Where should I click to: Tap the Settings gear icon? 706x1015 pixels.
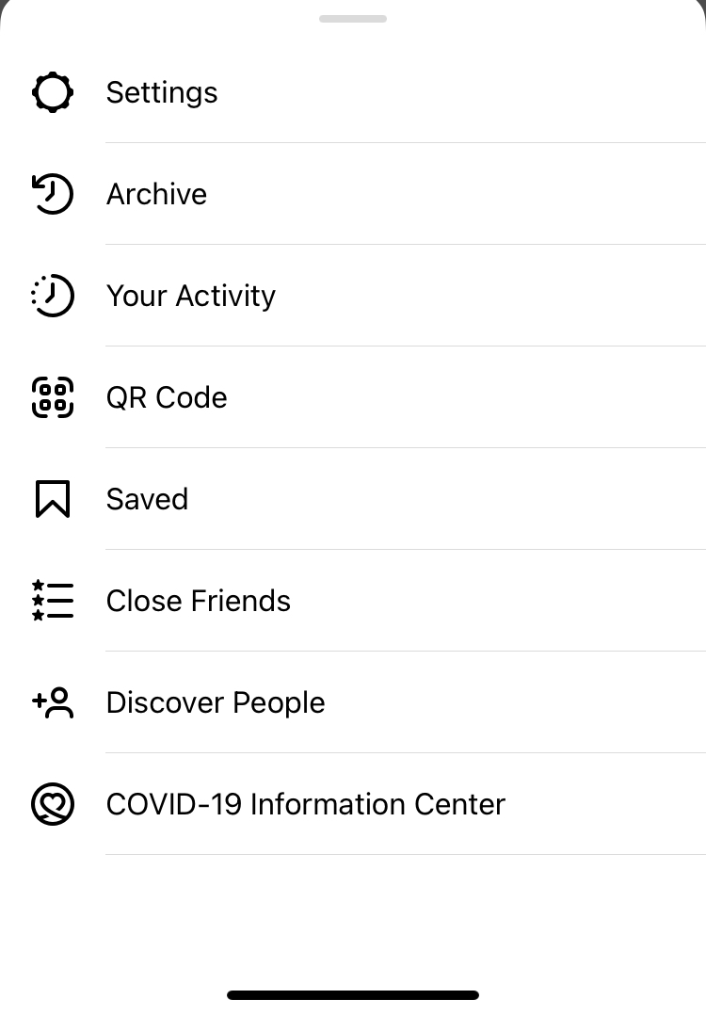point(53,92)
